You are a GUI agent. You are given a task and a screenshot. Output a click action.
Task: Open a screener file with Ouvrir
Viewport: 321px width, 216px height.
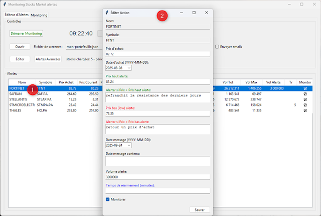coord(20,46)
